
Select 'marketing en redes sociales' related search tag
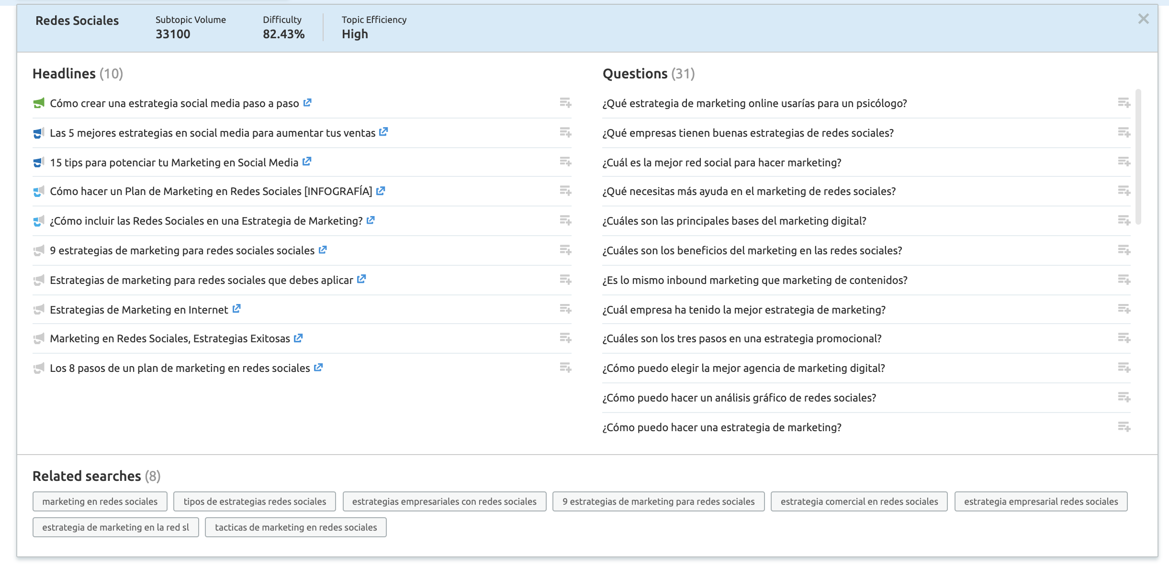(x=100, y=501)
